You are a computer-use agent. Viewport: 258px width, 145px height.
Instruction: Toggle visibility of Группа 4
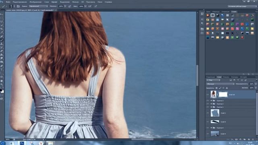(x=208, y=128)
